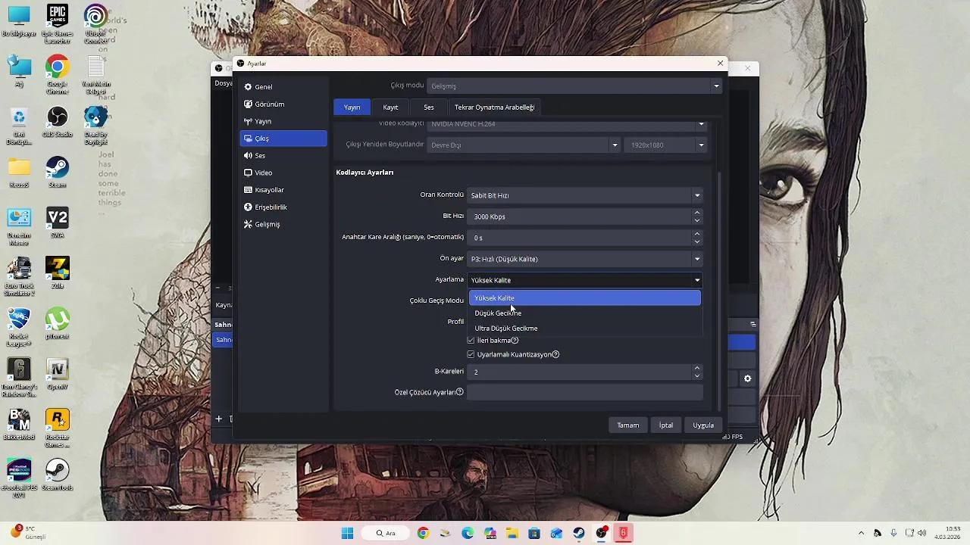The image size is (970, 545).
Task: Click the Özel Çözücü Ayarları input field
Action: pyautogui.click(x=584, y=393)
